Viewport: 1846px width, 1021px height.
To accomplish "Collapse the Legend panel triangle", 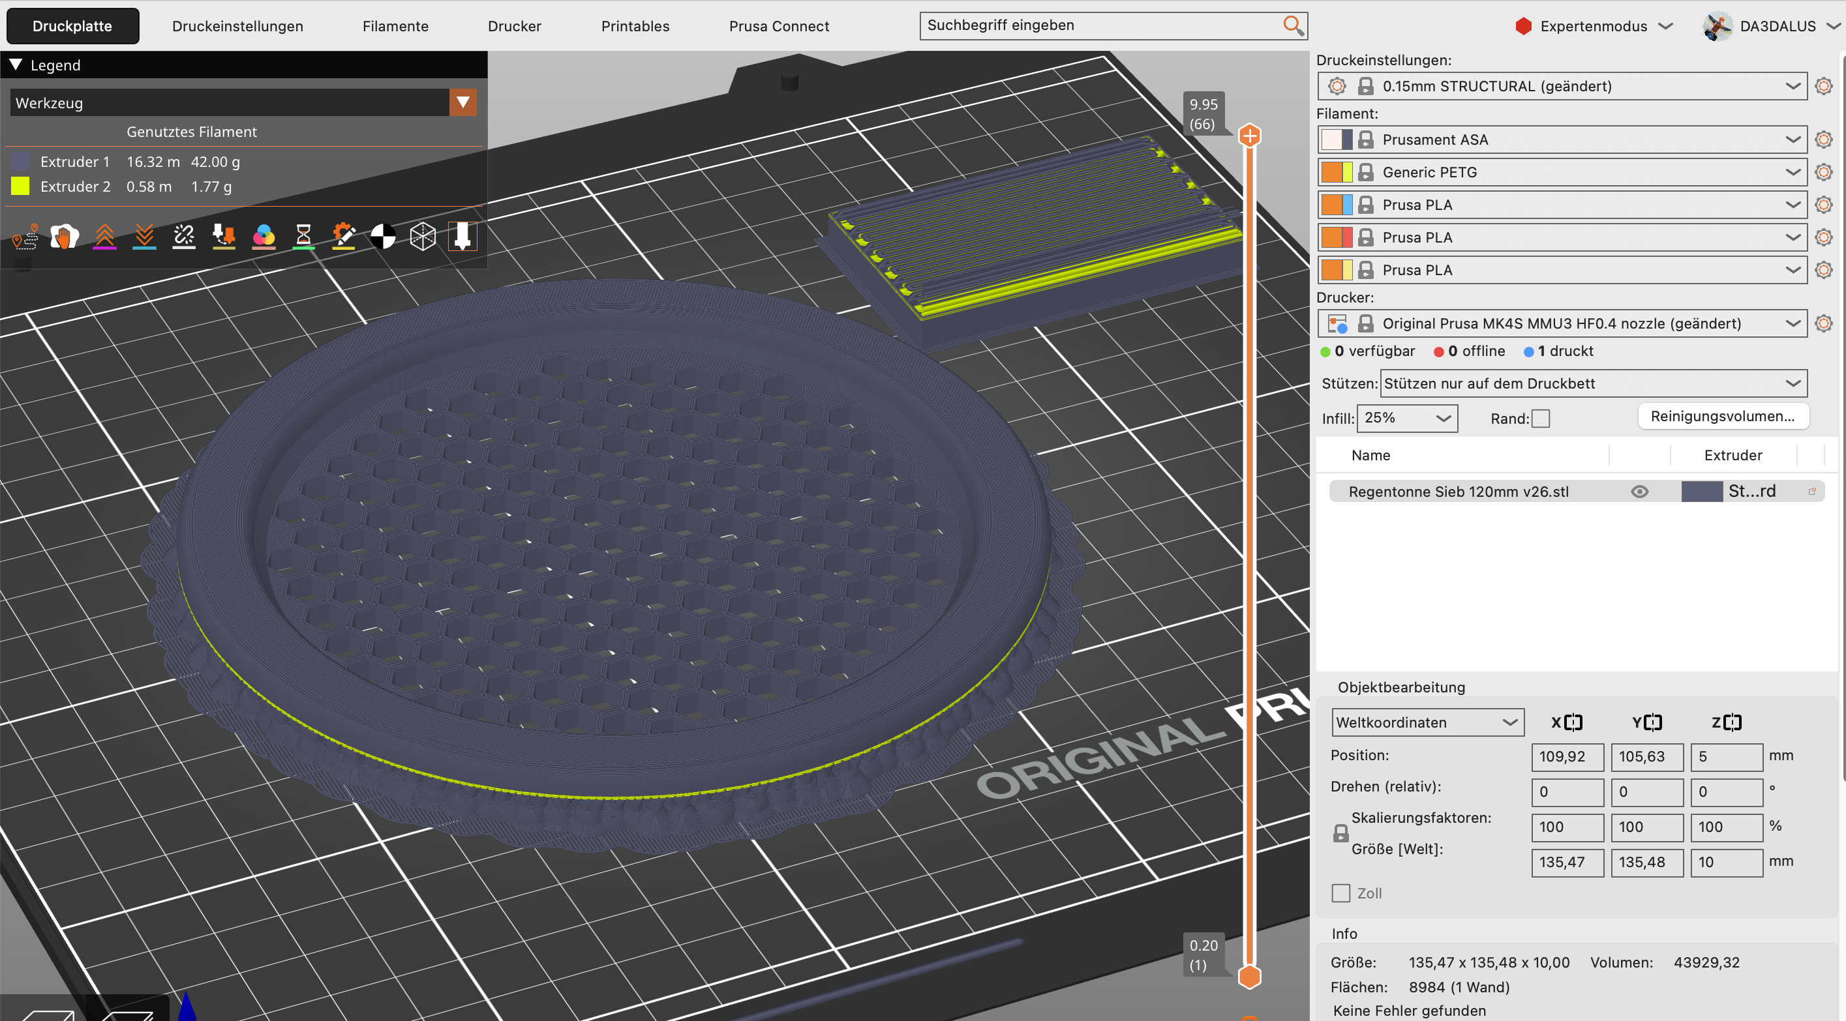I will point(16,65).
